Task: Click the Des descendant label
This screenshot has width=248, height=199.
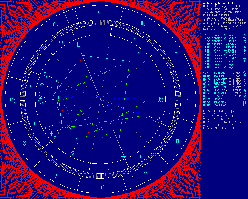Action: point(161,100)
